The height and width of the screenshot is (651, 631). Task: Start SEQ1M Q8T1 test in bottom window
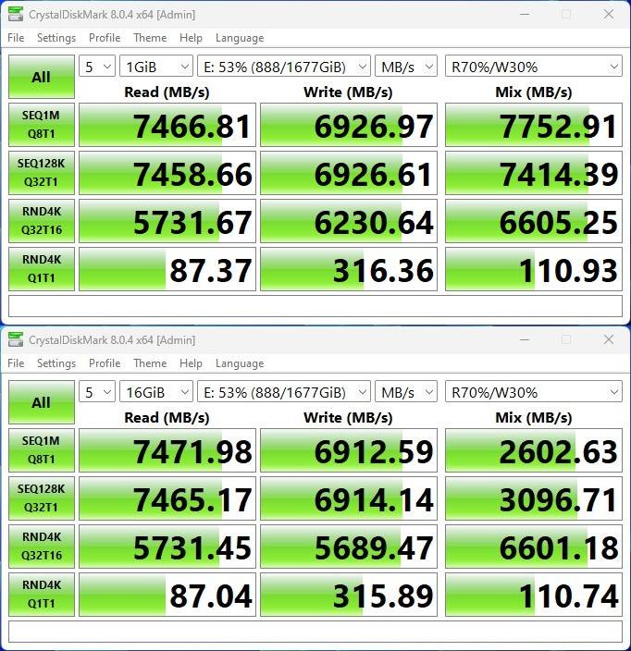click(x=42, y=450)
